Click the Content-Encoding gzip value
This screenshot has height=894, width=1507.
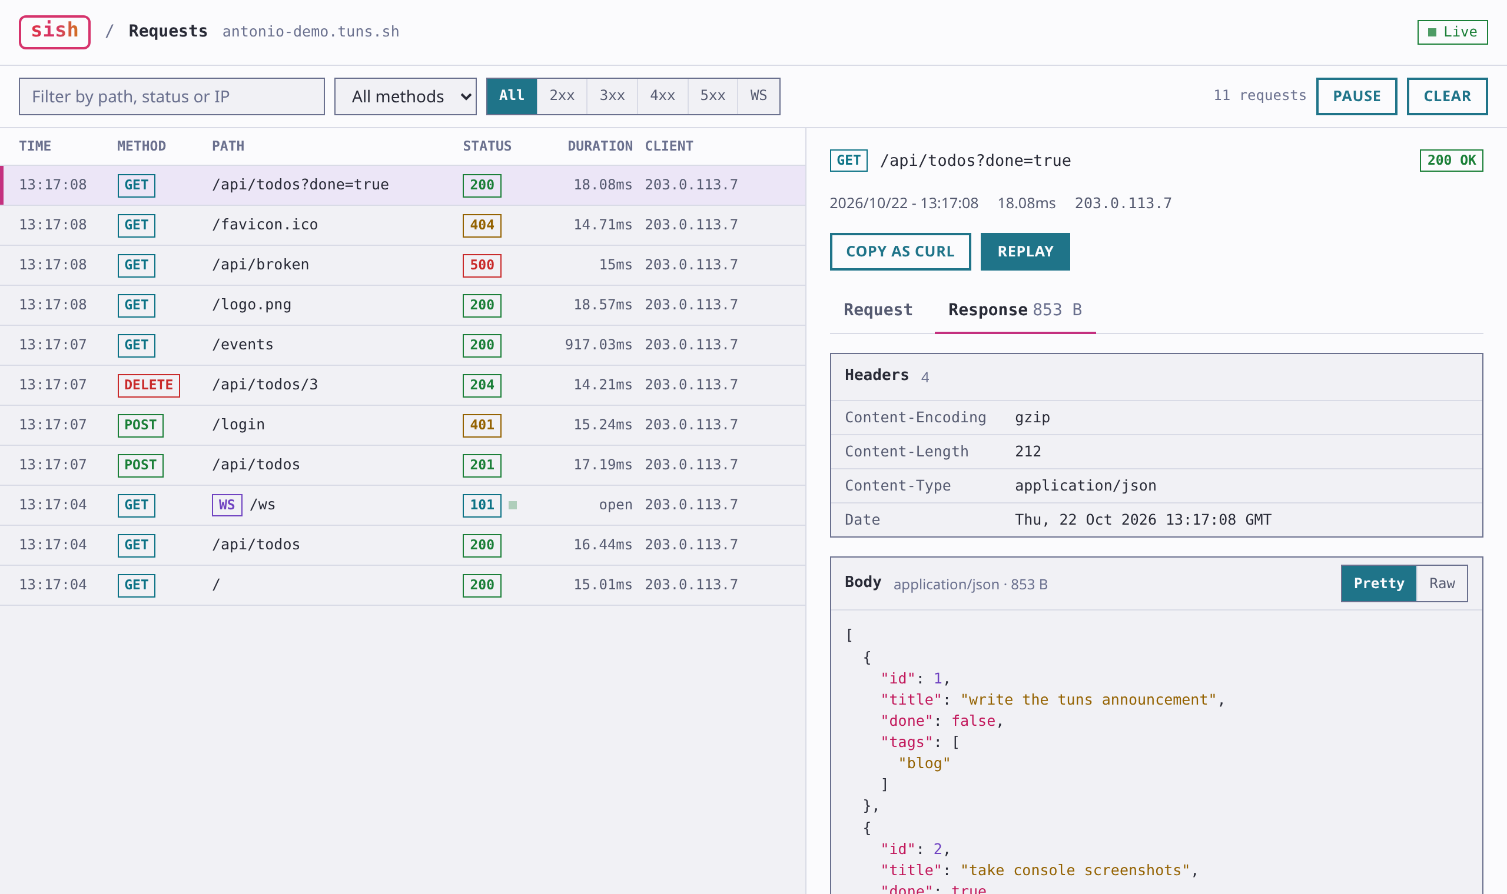pos(1032,418)
